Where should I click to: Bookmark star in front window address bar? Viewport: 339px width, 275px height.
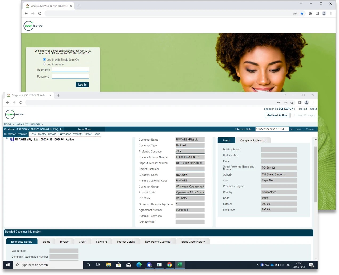tap(292, 102)
